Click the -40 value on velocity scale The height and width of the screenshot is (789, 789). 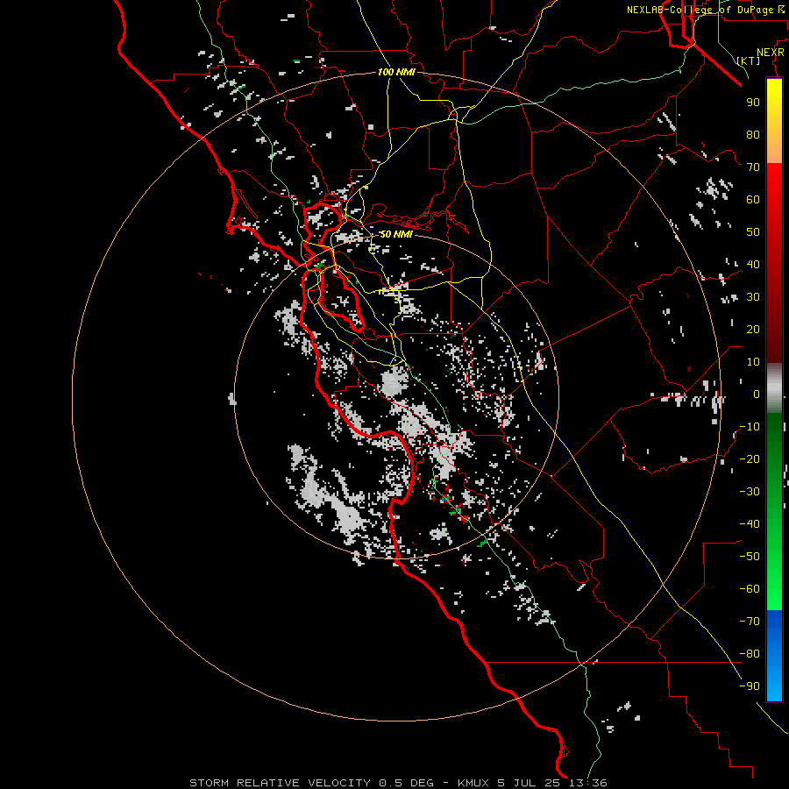[750, 524]
